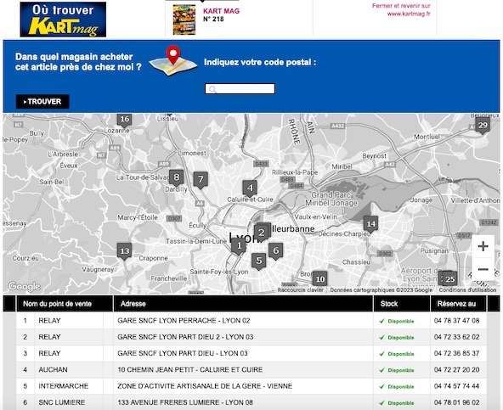Click map marker number 2
This screenshot has width=503, height=410.
[x=262, y=233]
